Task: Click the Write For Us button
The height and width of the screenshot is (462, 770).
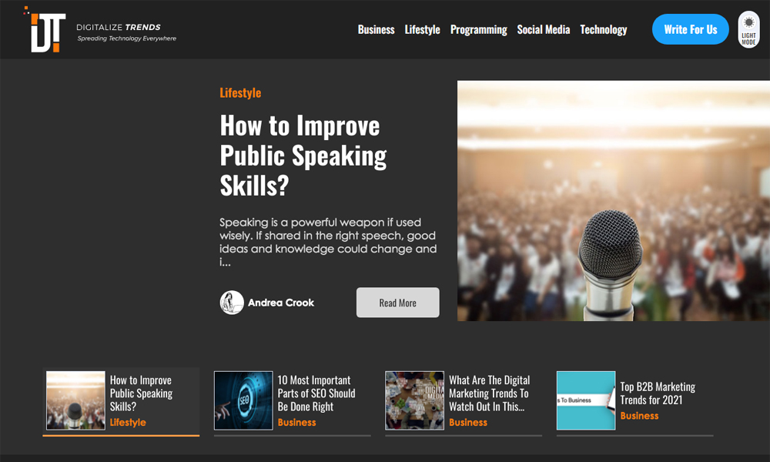Action: coord(690,30)
